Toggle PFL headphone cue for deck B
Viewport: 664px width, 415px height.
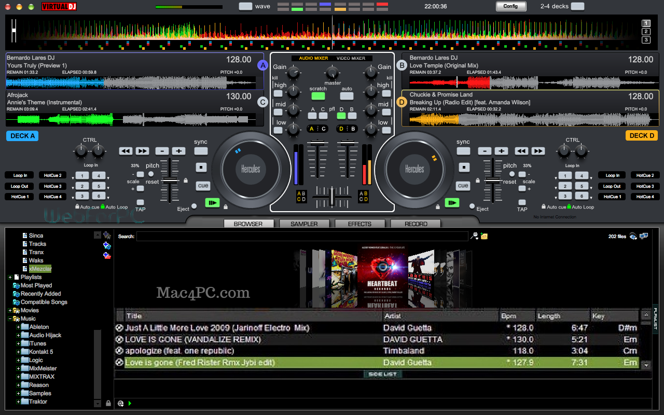351,116
